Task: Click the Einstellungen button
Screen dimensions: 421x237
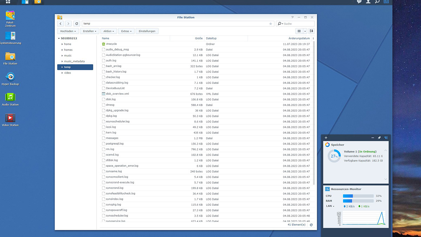Action: click(x=147, y=31)
